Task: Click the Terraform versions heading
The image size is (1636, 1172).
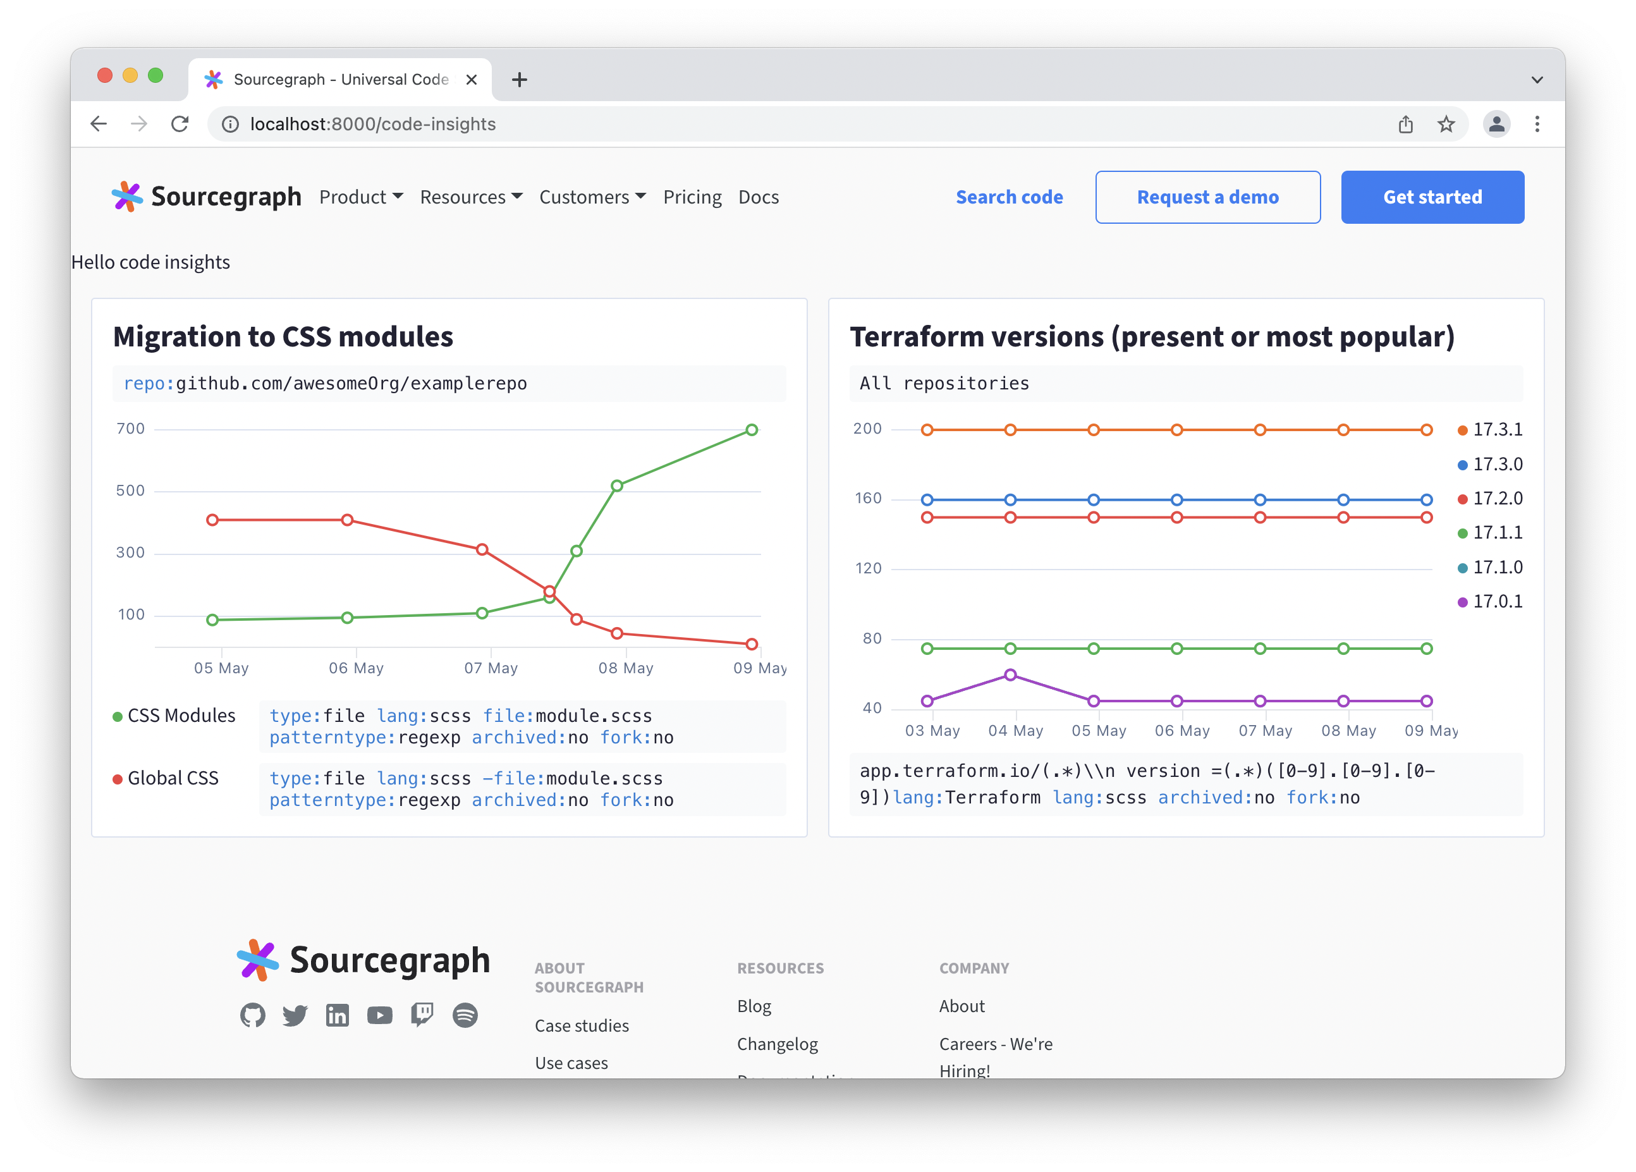Action: 1152,337
